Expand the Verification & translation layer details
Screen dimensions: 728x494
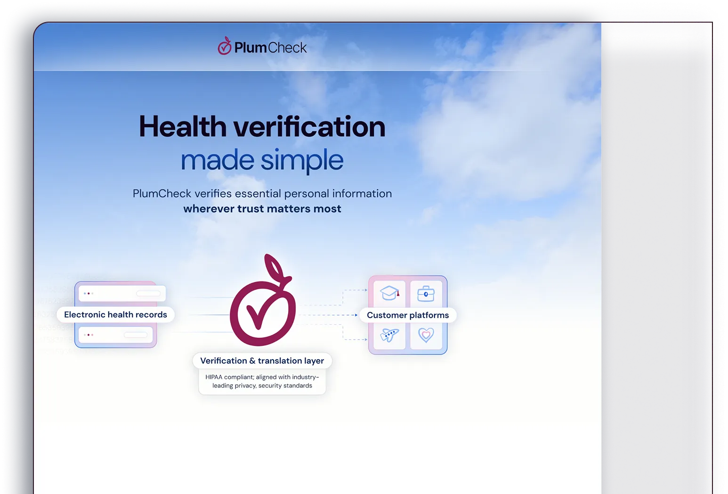coord(262,361)
